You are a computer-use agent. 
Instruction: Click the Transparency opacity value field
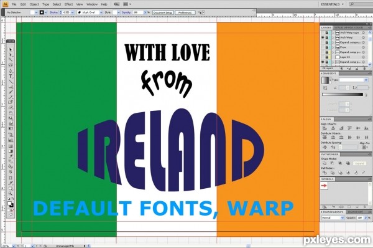pos(360,217)
